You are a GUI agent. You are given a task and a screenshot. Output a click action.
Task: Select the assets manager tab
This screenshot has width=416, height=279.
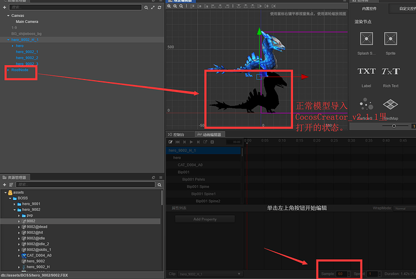point(14,177)
